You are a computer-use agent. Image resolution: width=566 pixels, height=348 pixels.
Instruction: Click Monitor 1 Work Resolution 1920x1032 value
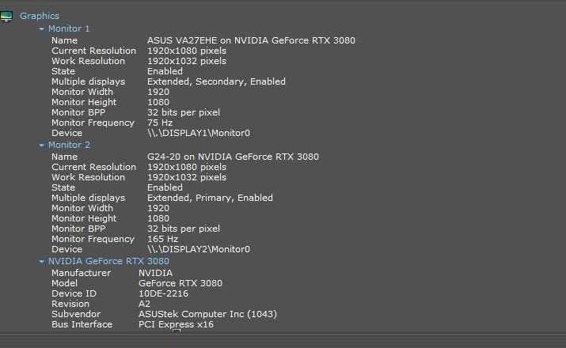(x=187, y=61)
